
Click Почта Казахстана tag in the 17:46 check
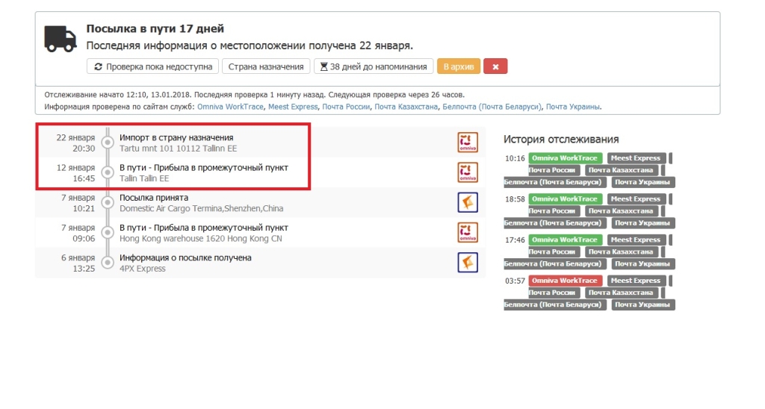620,252
